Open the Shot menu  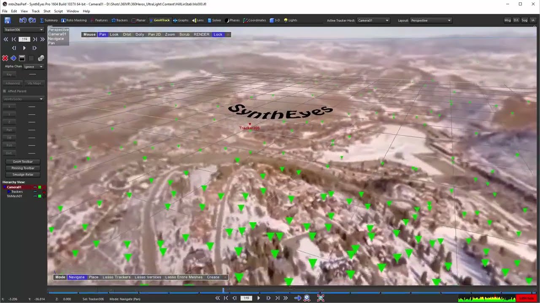point(47,11)
